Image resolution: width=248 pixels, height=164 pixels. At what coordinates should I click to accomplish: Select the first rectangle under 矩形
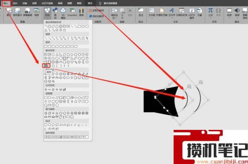point(46,46)
